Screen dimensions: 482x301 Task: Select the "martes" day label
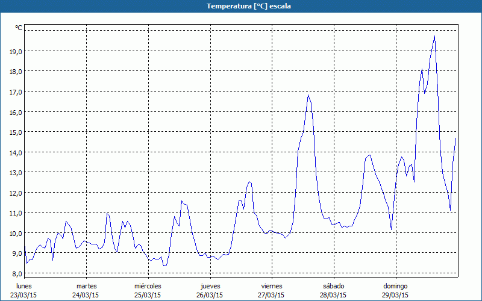[x=86, y=285]
